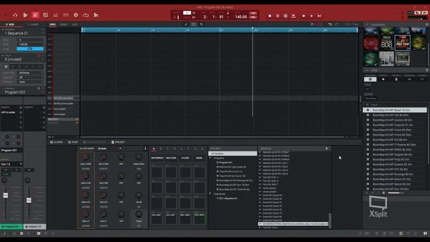Click the play button in transport

point(312,16)
